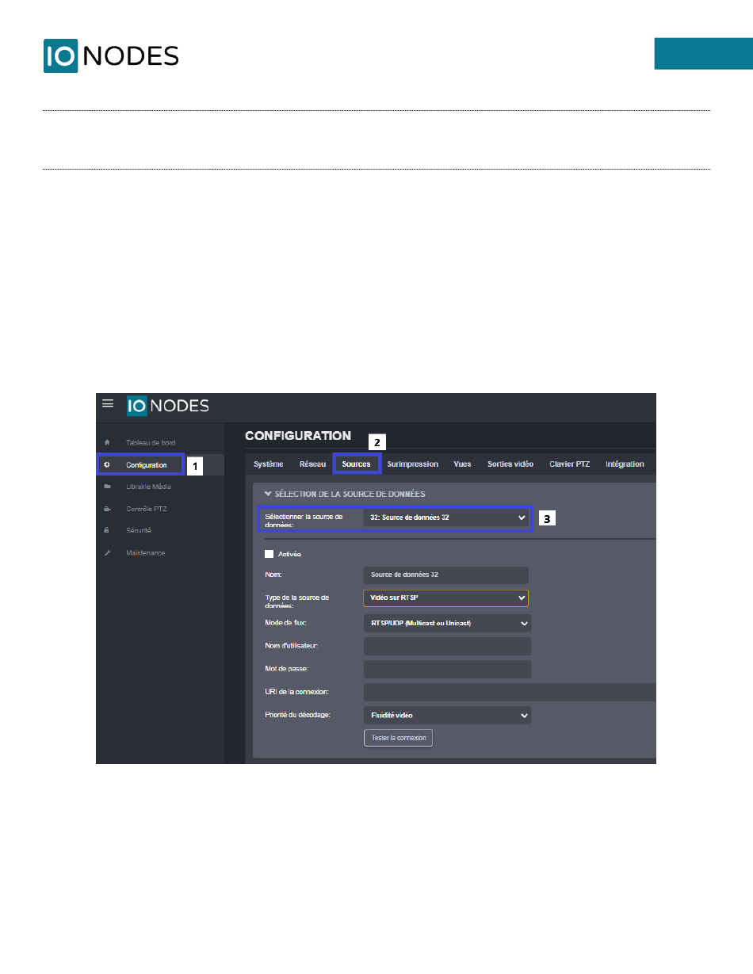Click the Mot de passe field
This screenshot has width=753, height=974.
click(x=447, y=669)
